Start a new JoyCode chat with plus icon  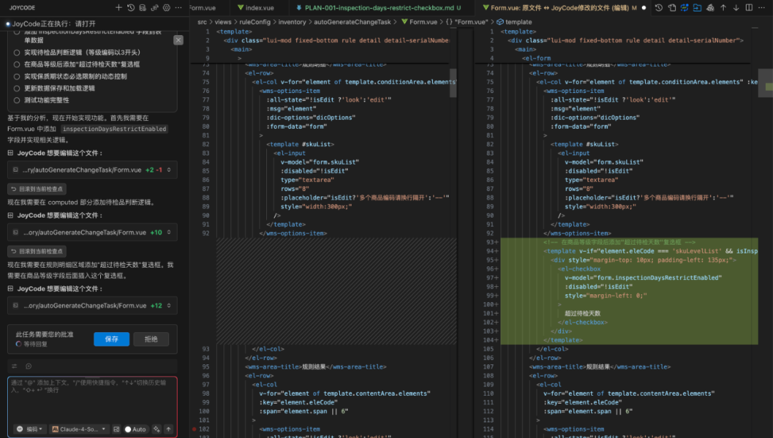[x=119, y=7]
